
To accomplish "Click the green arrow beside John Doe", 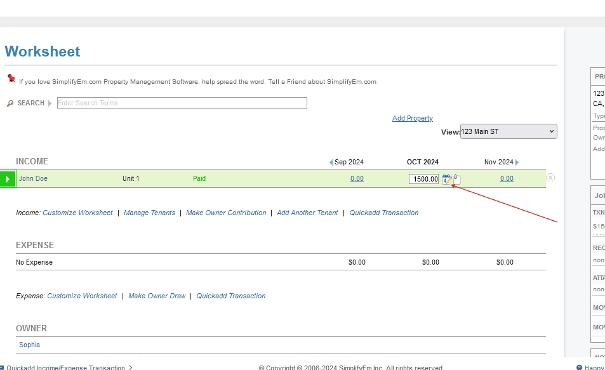I will tap(8, 179).
